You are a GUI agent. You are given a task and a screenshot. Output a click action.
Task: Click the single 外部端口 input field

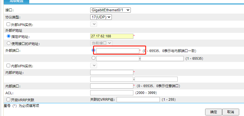click(118, 51)
